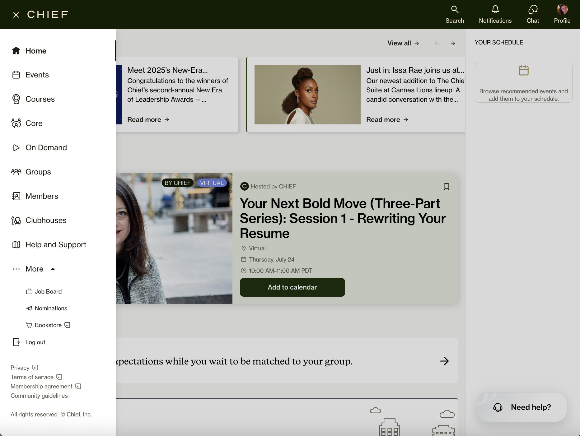Image resolution: width=580 pixels, height=436 pixels.
Task: Open Community guidelines link
Action: click(39, 396)
